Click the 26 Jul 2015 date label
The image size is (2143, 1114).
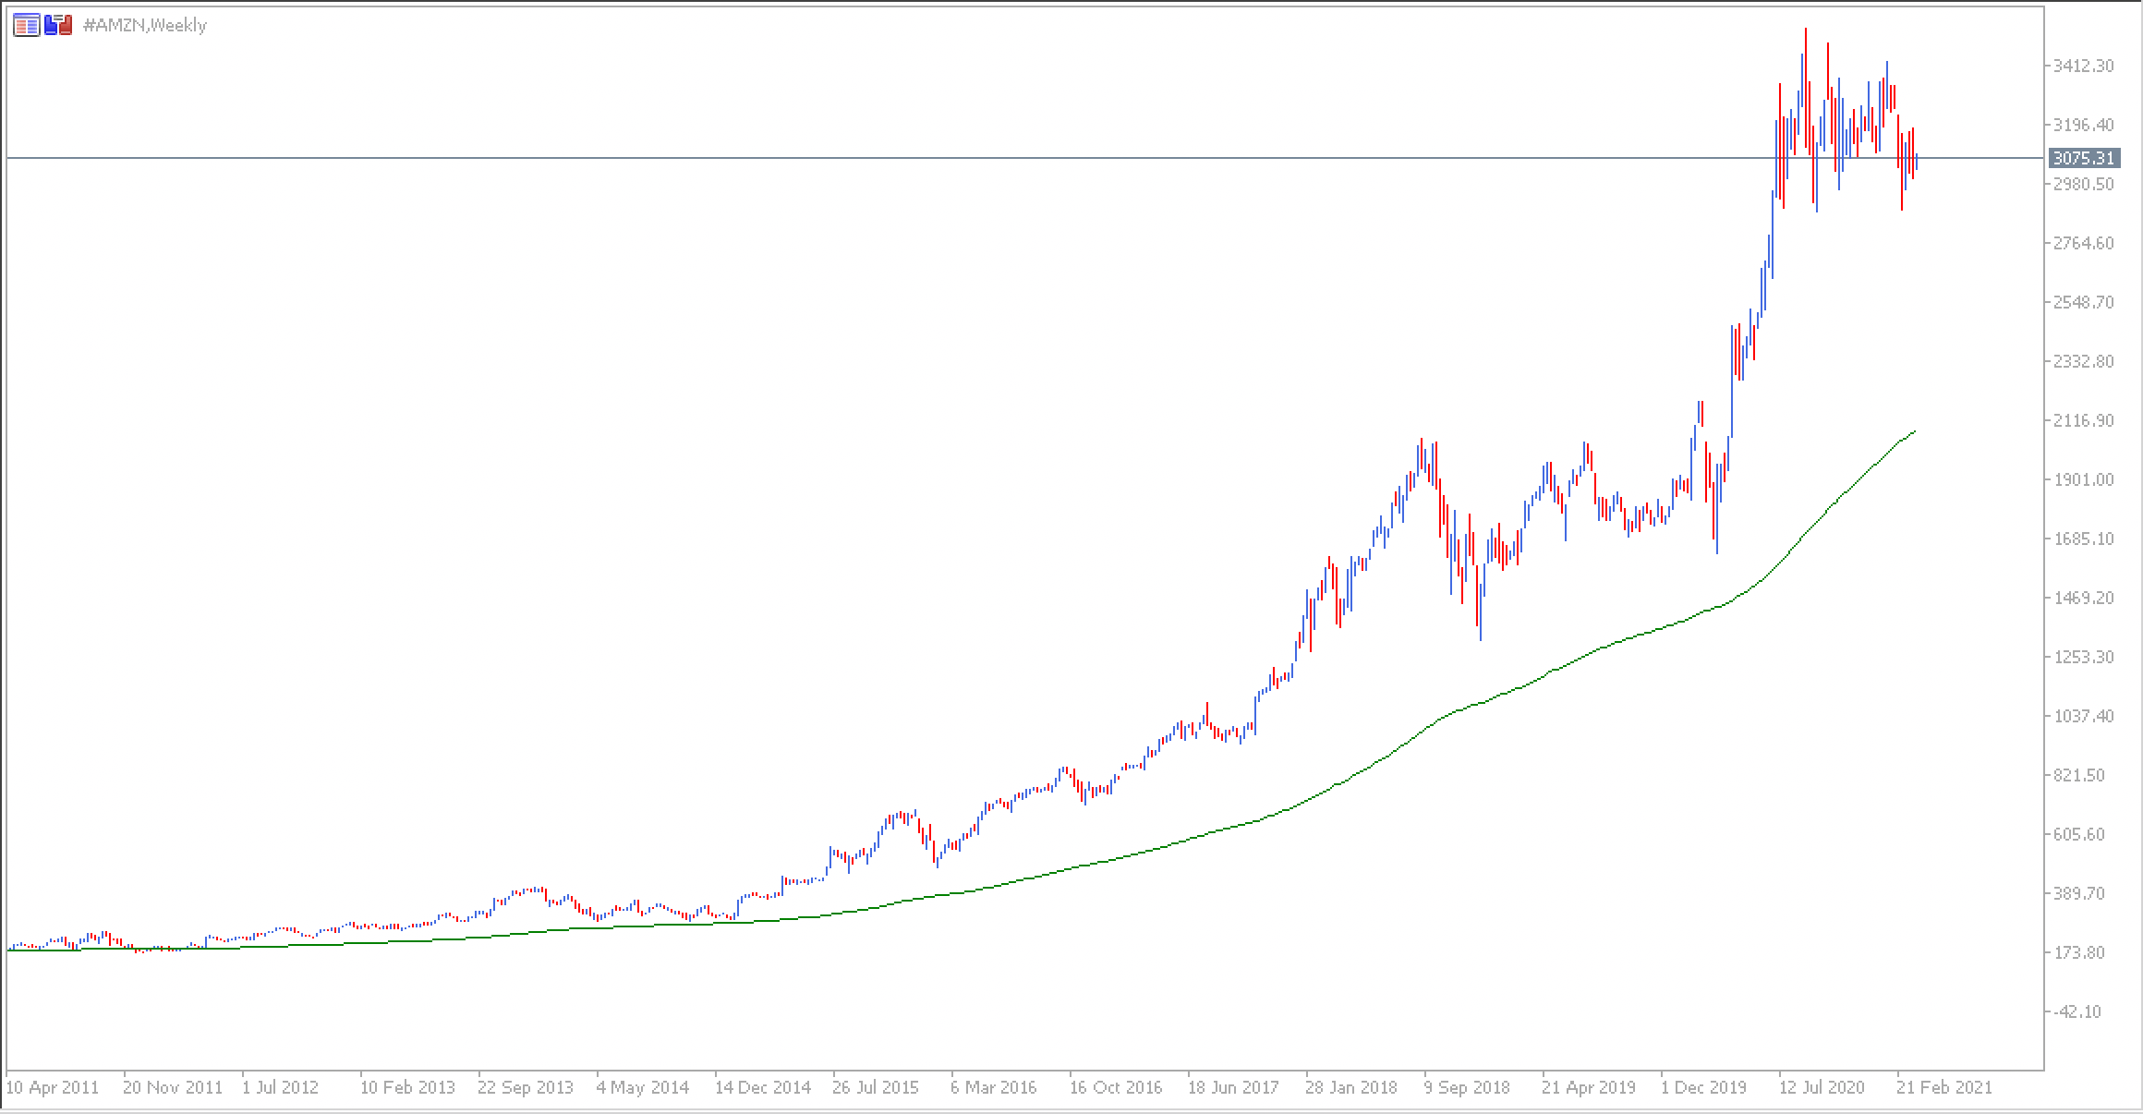click(877, 1087)
